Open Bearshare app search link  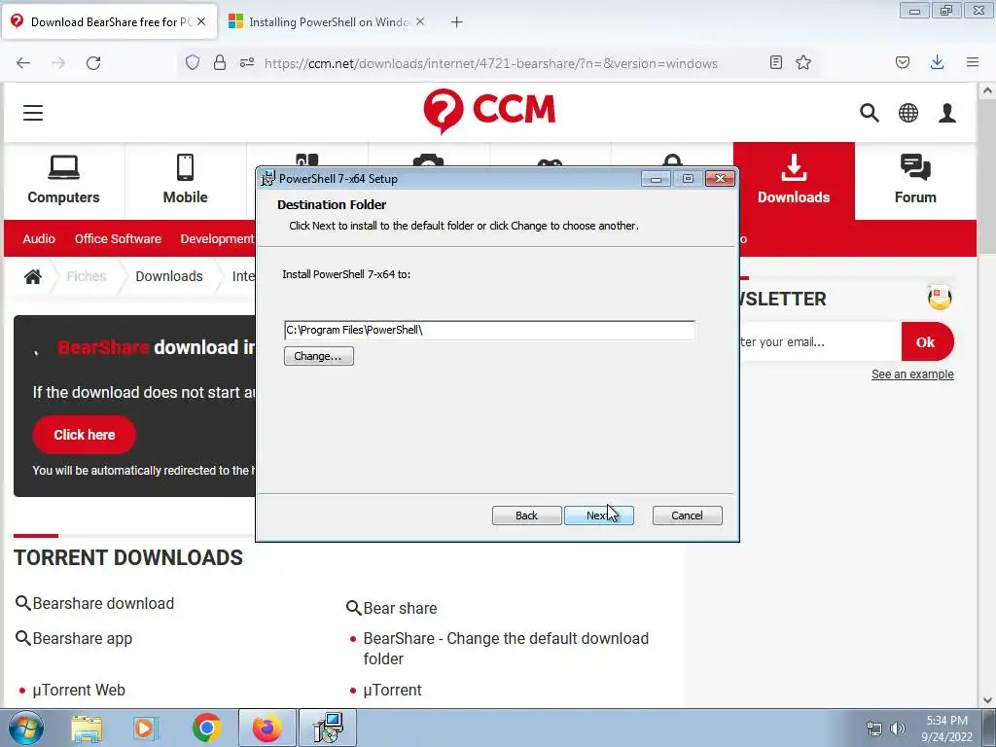[83, 638]
